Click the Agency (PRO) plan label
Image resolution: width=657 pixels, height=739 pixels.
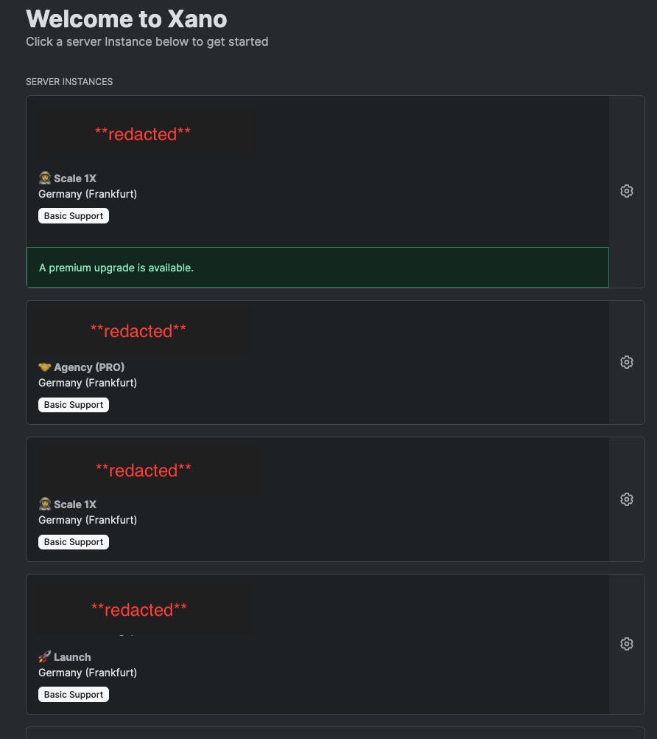[x=89, y=367]
